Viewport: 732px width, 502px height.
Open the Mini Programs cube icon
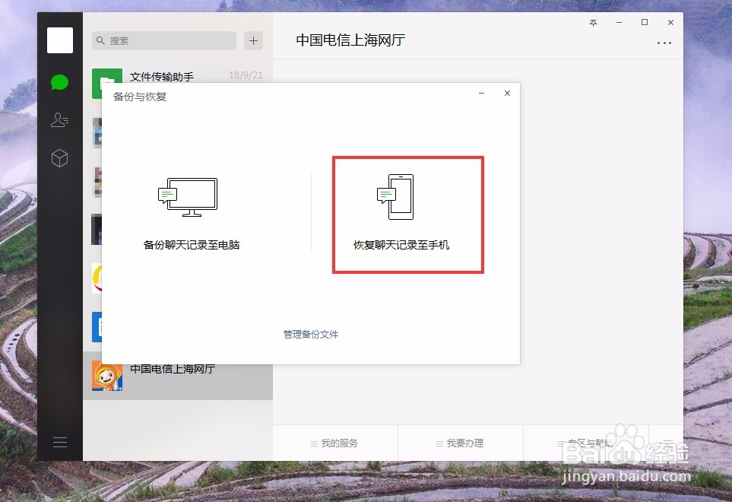click(x=59, y=158)
